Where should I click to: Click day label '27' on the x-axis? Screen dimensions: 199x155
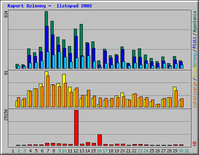163,151
